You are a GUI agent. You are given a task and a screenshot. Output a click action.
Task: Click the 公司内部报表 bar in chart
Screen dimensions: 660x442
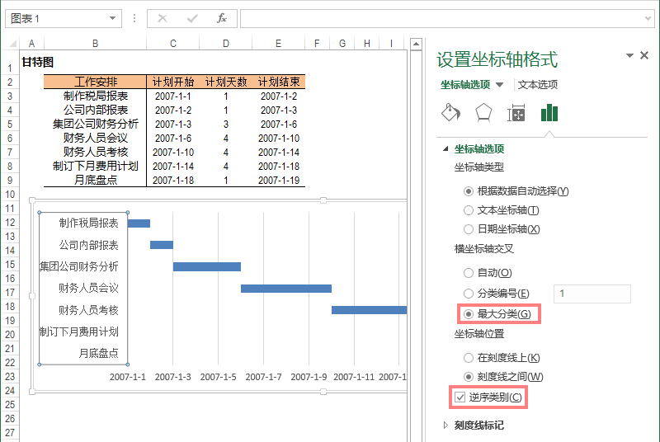tap(162, 245)
